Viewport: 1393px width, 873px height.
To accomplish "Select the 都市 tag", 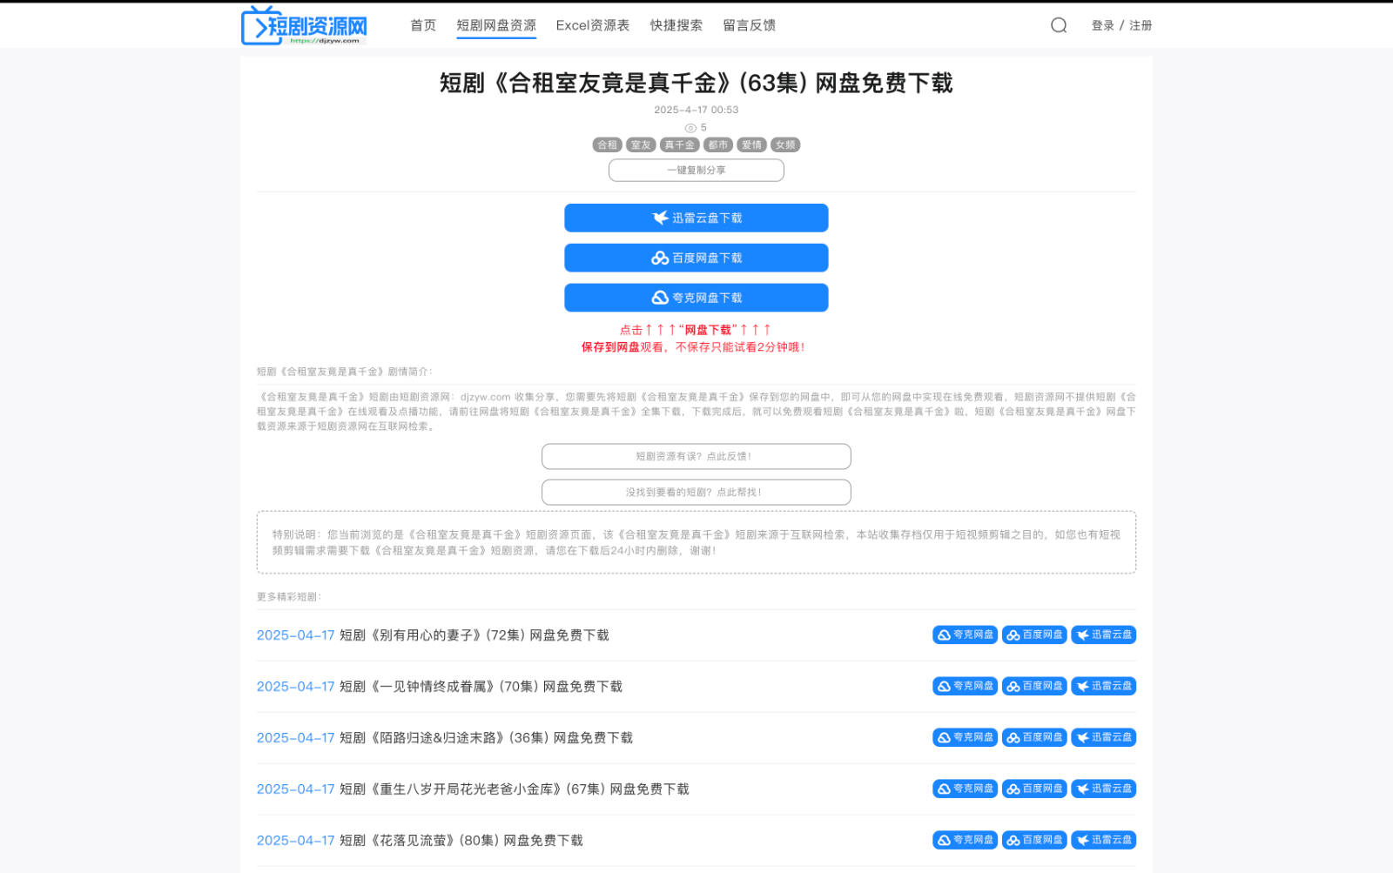I will 718,144.
